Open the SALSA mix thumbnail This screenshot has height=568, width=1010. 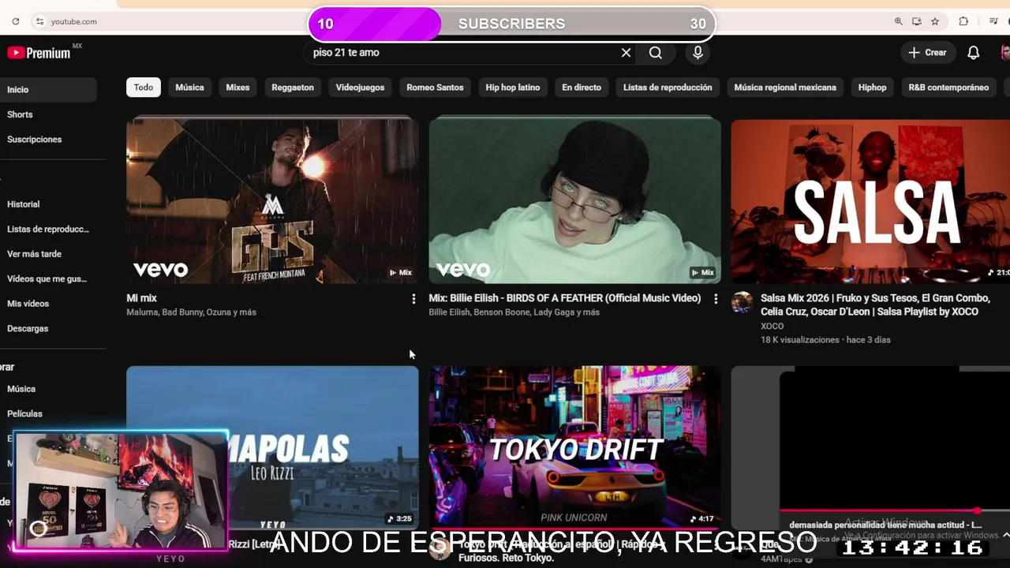(870, 200)
